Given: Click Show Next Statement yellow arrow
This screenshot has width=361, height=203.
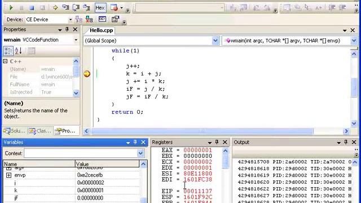Looking at the screenshot, I should (x=55, y=7).
